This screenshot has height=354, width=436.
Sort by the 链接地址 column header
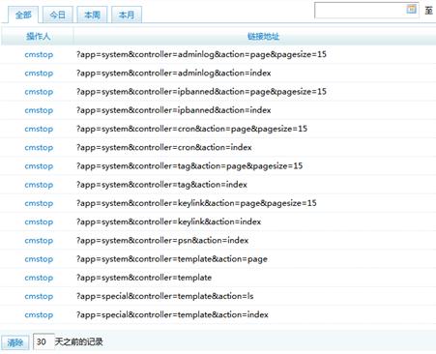pos(263,37)
